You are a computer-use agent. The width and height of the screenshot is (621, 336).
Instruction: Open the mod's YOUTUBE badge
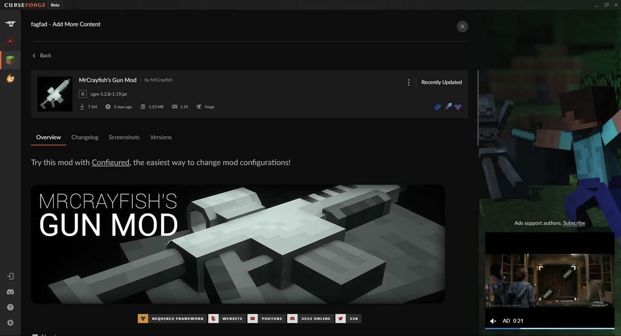[266, 318]
